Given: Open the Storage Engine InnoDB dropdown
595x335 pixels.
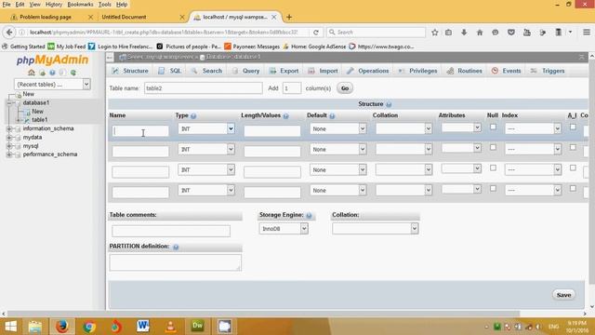Looking at the screenshot, I should (x=284, y=229).
